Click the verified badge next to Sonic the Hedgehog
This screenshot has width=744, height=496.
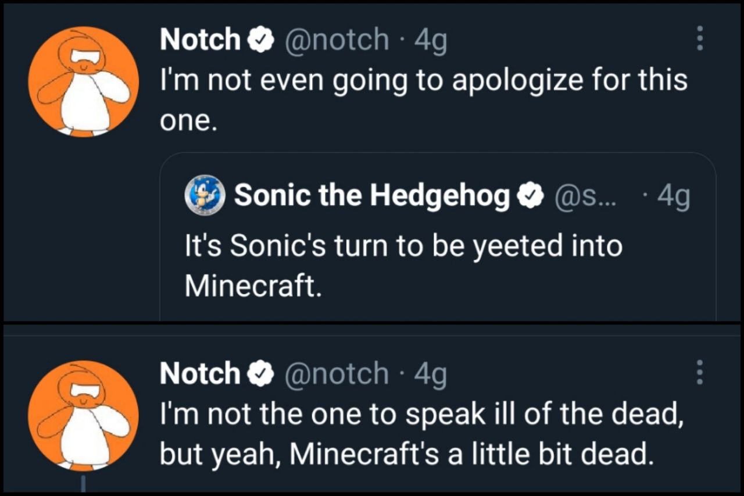530,197
